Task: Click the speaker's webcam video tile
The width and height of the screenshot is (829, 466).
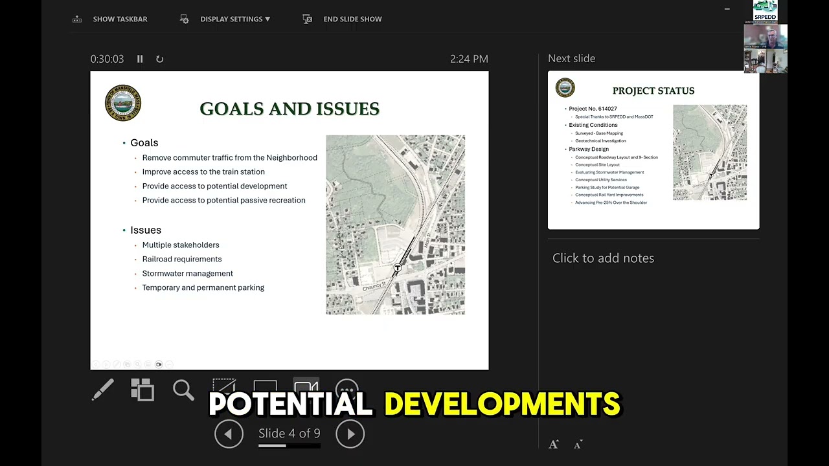Action: 766,37
